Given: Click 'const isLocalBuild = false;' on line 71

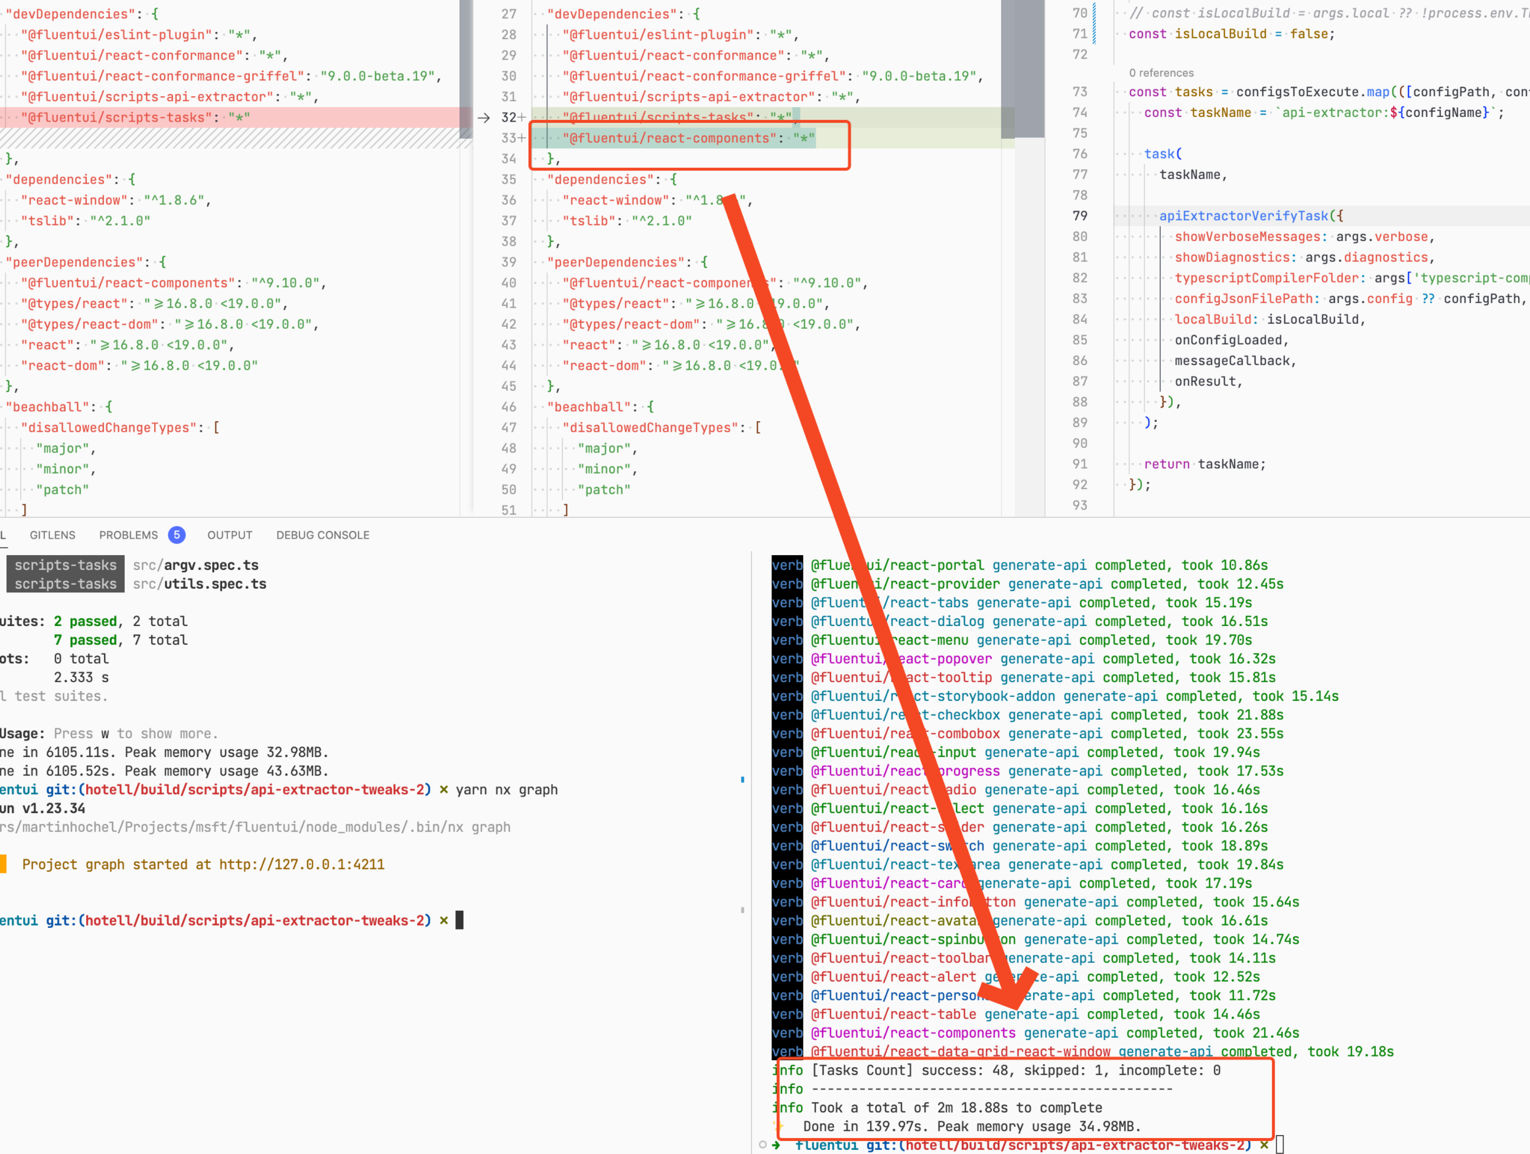Looking at the screenshot, I should (x=1231, y=34).
